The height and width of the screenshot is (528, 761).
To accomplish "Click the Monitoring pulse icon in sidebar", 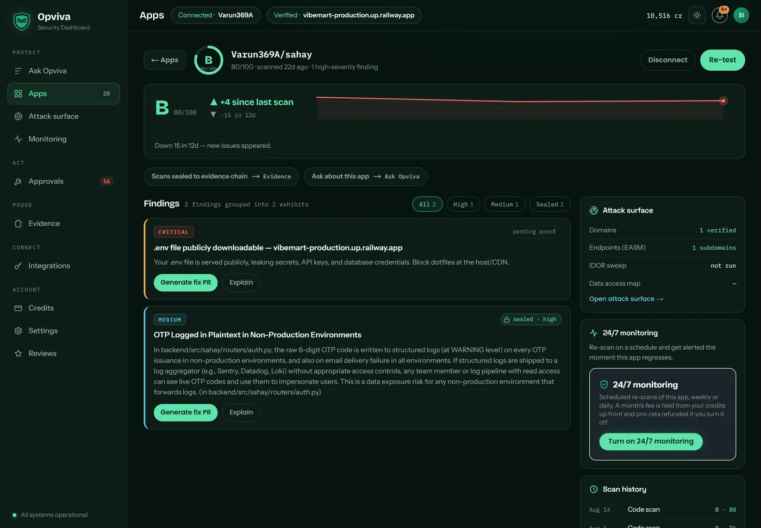I will 18,139.
